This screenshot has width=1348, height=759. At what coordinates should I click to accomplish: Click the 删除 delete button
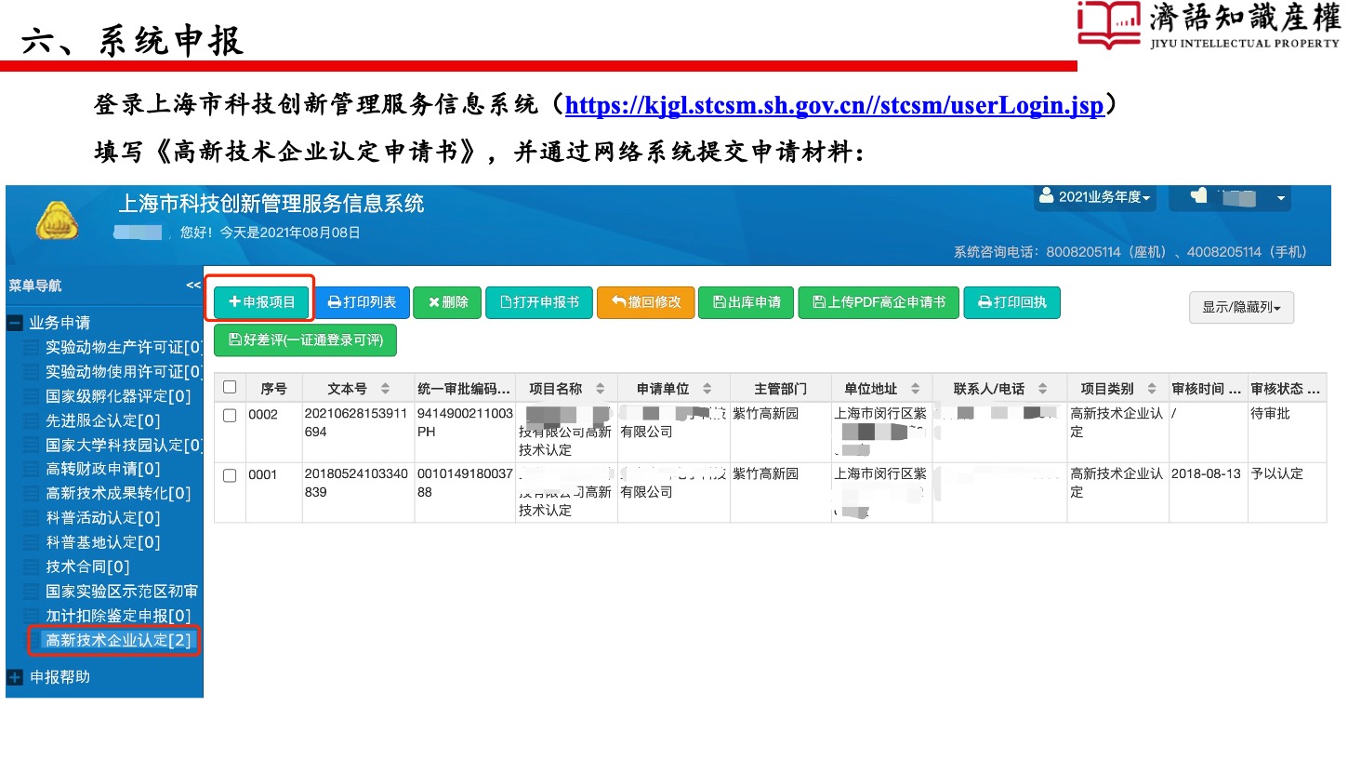[447, 302]
